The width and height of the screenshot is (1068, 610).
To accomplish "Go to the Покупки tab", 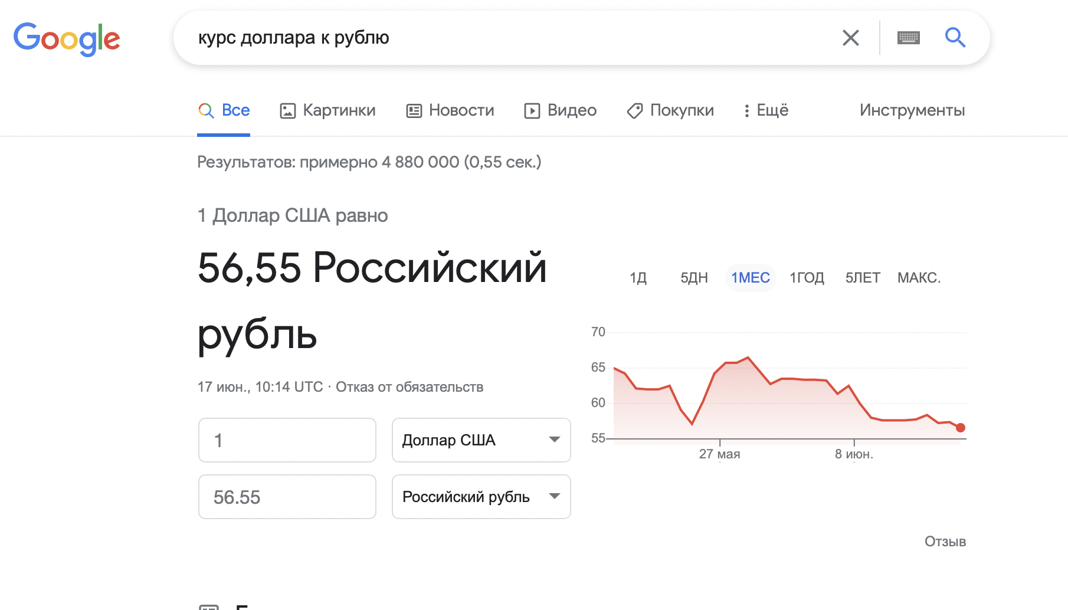I will [x=670, y=110].
